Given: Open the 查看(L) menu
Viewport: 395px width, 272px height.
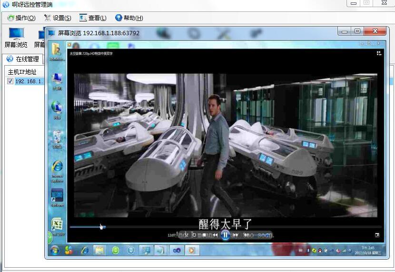Looking at the screenshot, I should pyautogui.click(x=93, y=18).
